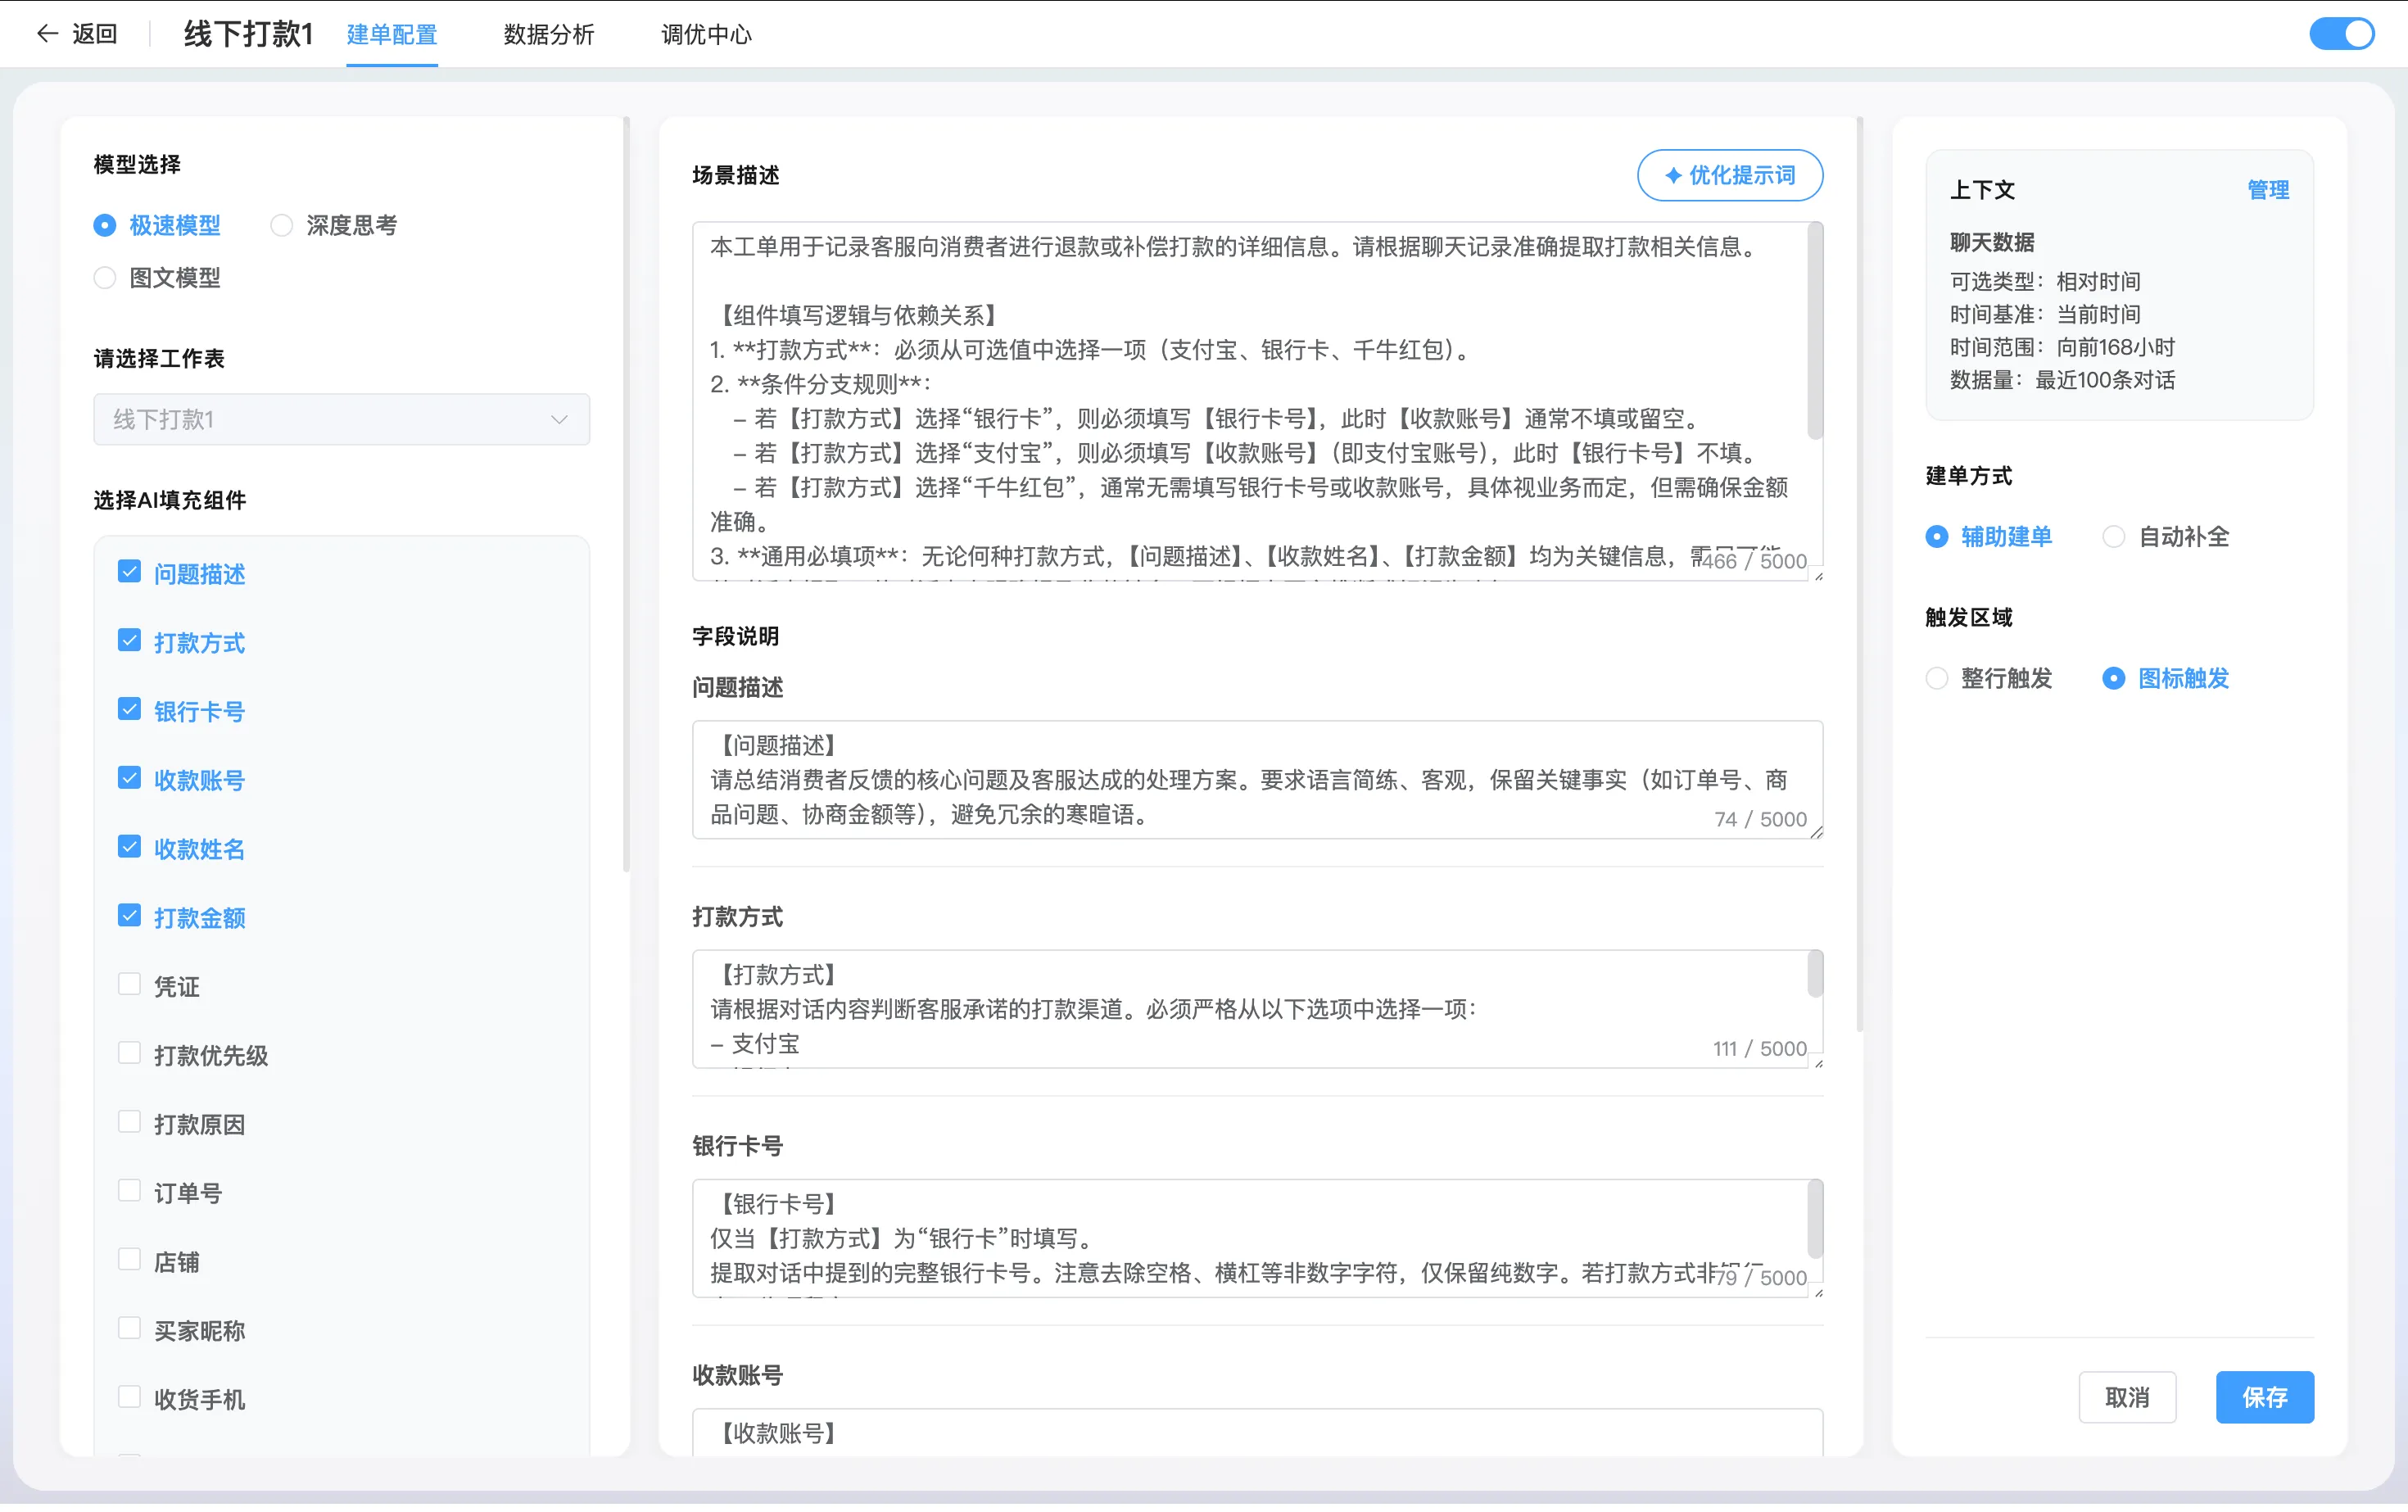
Task: Toggle the blue switch at top right
Action: tap(2341, 34)
